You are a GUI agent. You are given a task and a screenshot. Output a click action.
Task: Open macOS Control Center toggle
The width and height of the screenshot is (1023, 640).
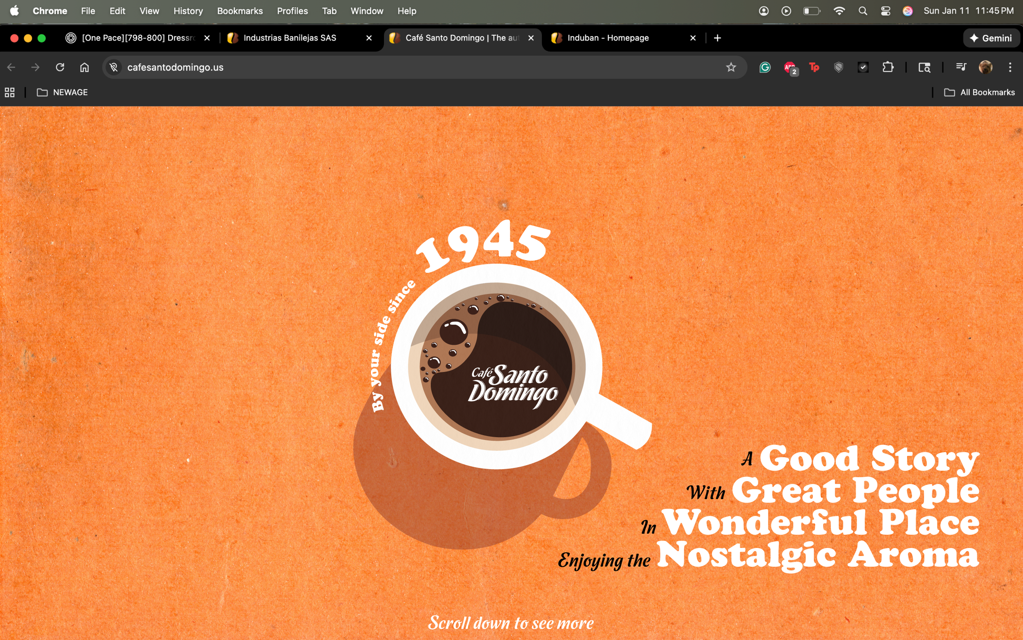click(x=885, y=11)
